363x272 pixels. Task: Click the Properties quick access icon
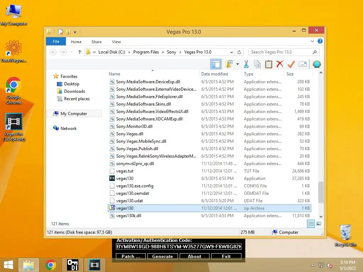60,32
